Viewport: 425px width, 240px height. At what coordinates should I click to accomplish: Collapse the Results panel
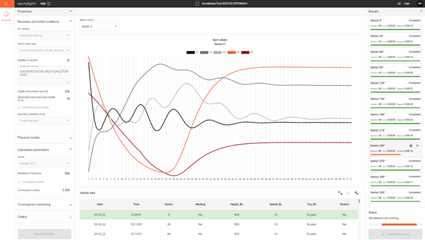click(x=421, y=11)
